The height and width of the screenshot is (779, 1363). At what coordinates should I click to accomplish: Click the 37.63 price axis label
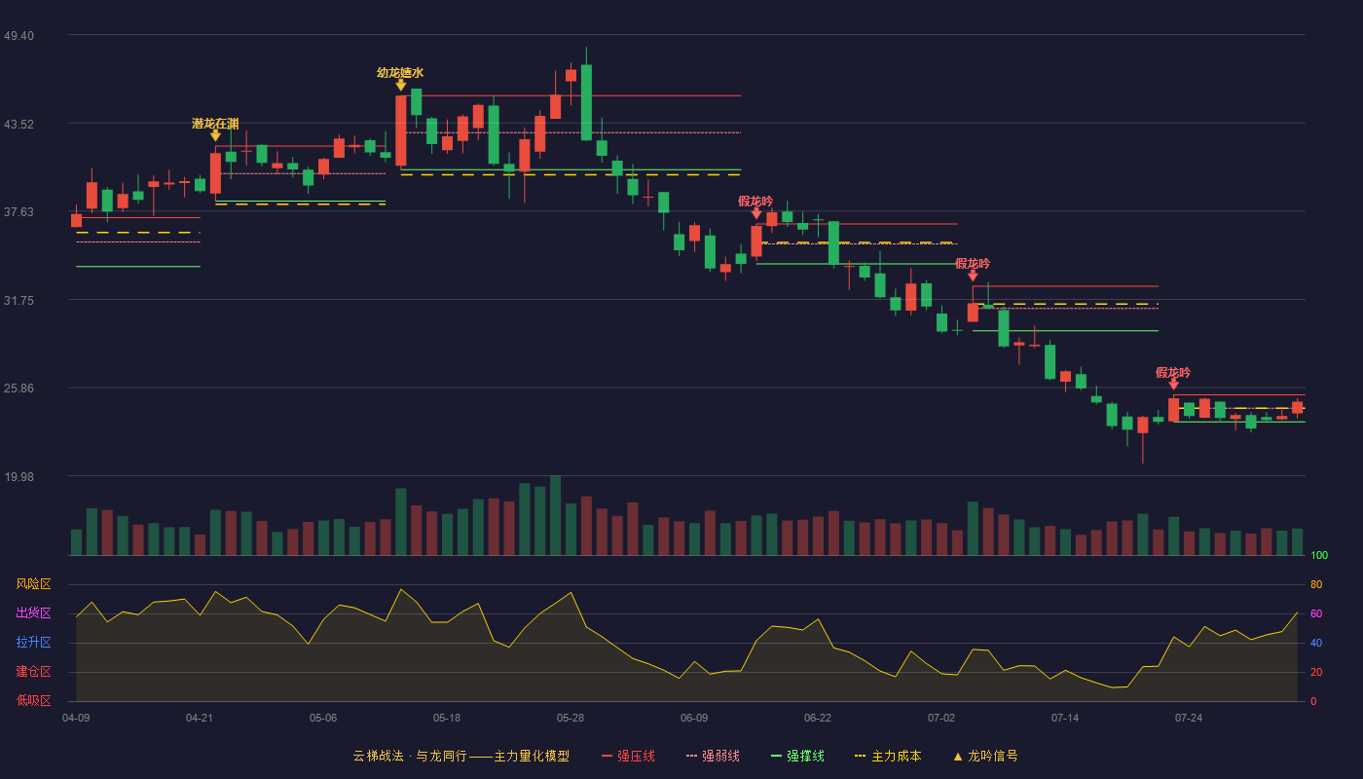(18, 212)
